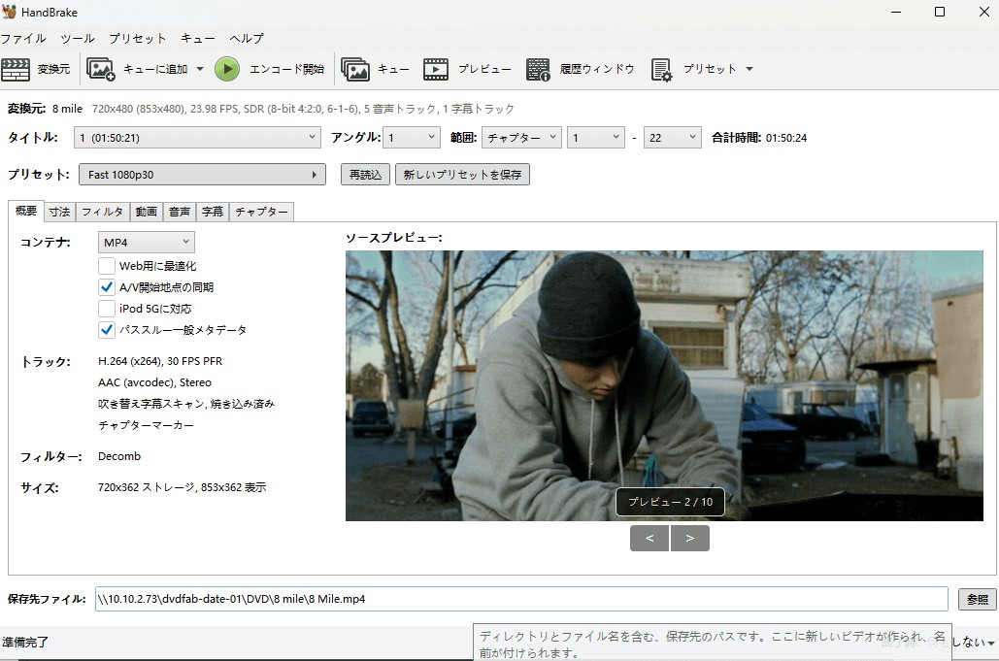Uncheck A/V開始地点の同期 checkbox
The image size is (999, 661).
click(107, 287)
